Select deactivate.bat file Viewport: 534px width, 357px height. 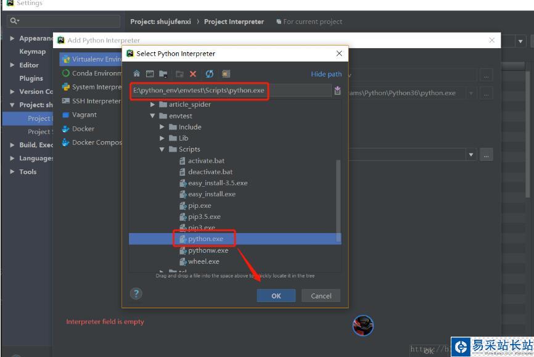tap(206, 172)
